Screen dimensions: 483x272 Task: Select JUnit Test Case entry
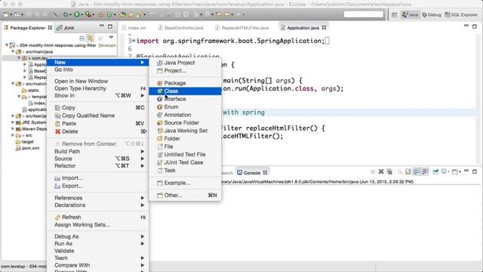click(185, 162)
